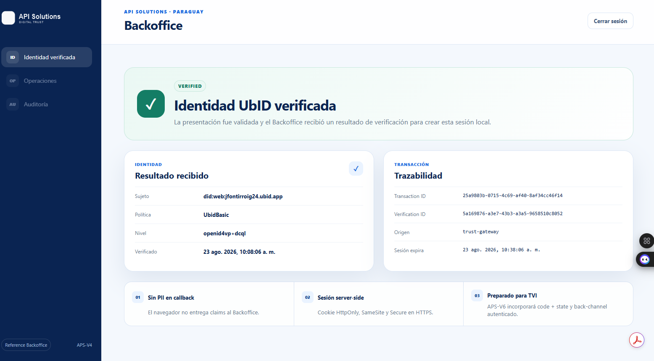This screenshot has width=654, height=361.
Task: Click the Reference Backoffice pill button
Action: pyautogui.click(x=26, y=345)
